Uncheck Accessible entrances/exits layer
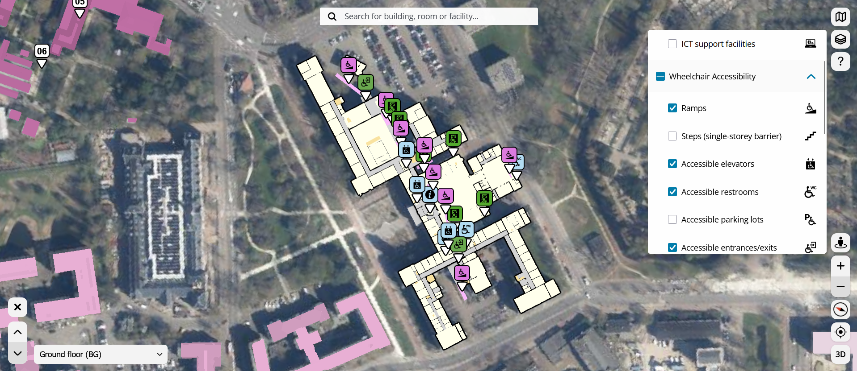 click(672, 247)
